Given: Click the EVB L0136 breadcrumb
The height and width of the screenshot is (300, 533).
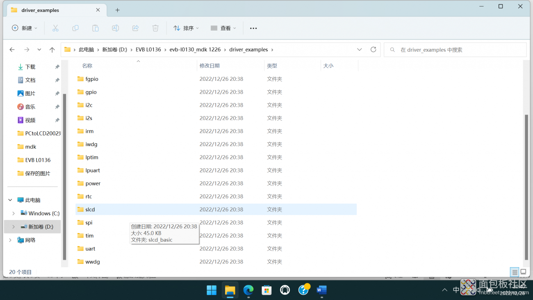Looking at the screenshot, I should point(148,50).
